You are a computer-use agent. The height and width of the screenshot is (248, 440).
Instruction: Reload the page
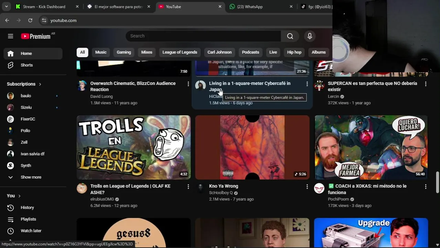pos(30,20)
